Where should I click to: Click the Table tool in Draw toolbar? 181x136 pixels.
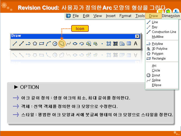129,44
